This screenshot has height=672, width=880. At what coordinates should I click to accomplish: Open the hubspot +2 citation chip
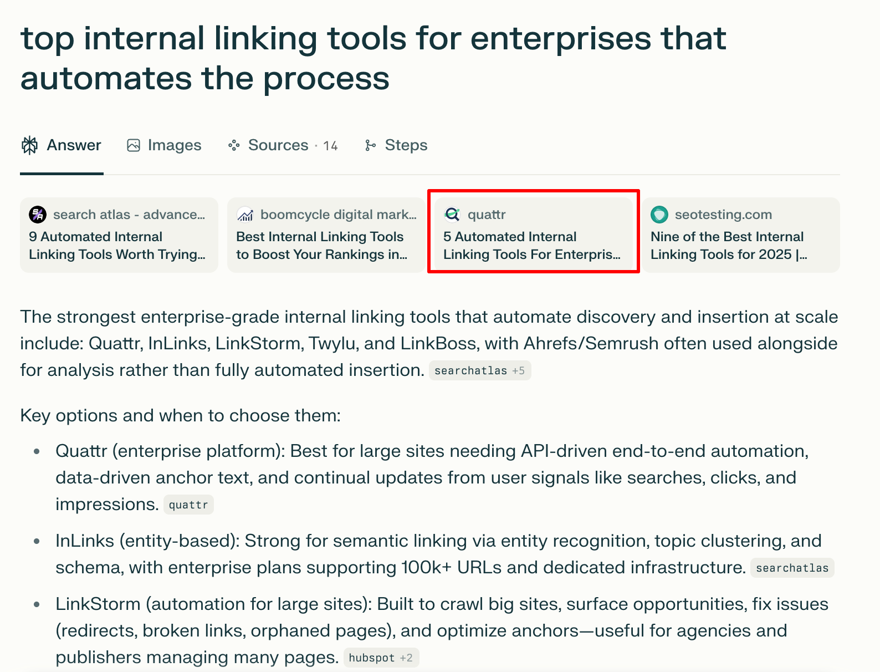(x=381, y=658)
